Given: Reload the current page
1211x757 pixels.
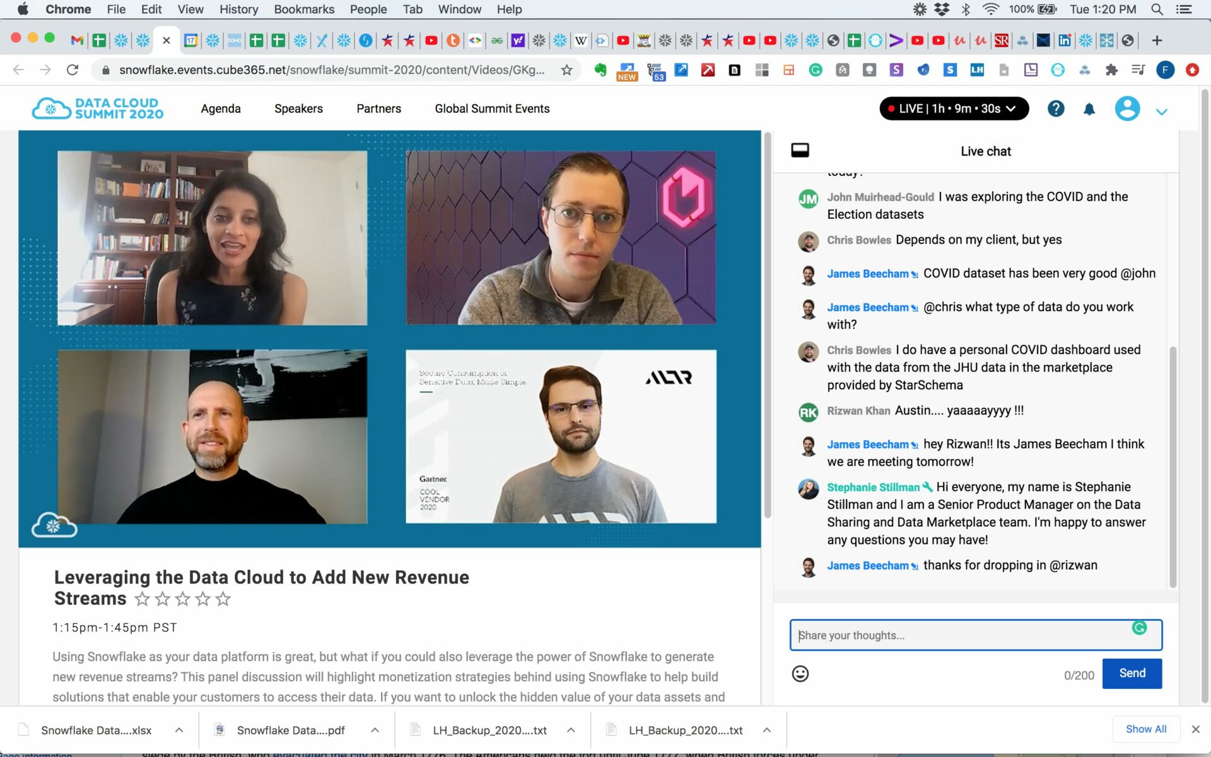Looking at the screenshot, I should [x=73, y=69].
